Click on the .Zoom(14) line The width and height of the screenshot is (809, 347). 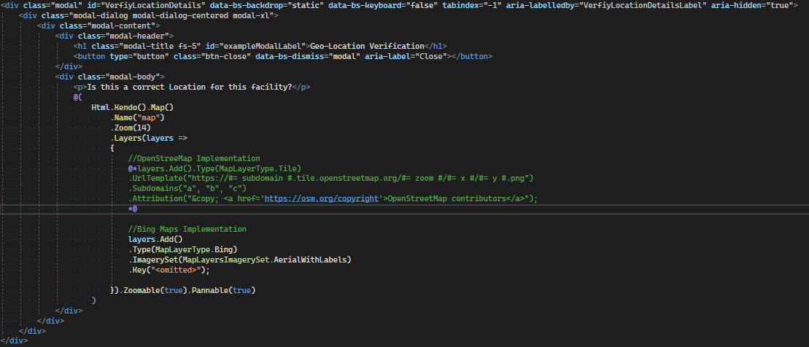(130, 128)
